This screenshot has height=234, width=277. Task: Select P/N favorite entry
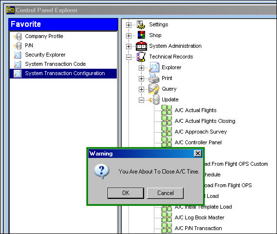(29, 45)
